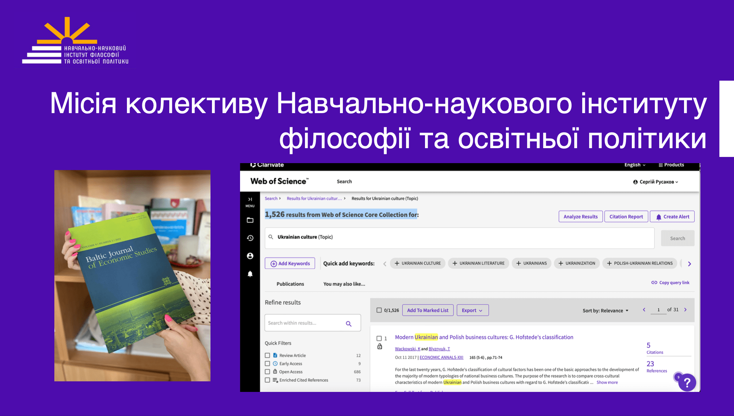Click the Citation Report button
This screenshot has height=416, width=734.
pos(626,216)
